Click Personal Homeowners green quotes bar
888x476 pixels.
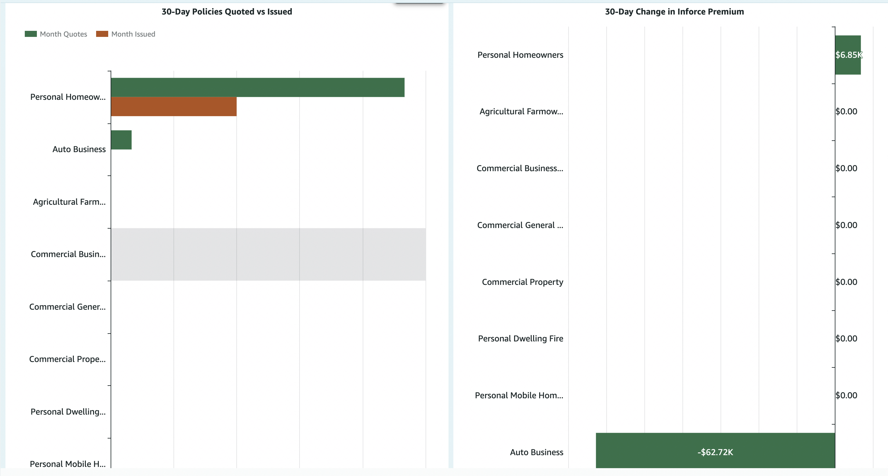pos(258,87)
